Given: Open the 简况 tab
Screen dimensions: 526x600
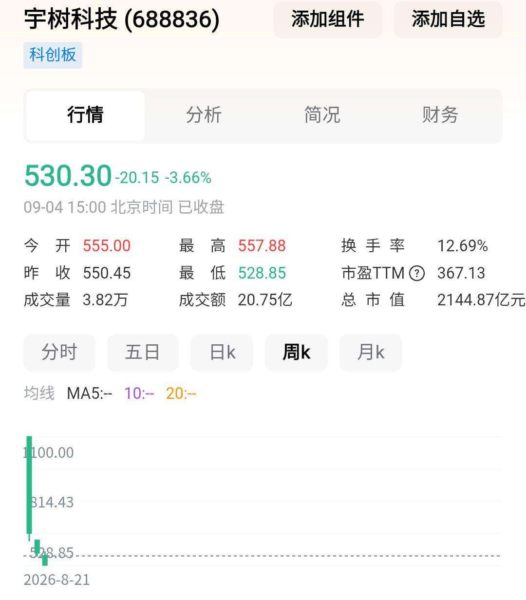Looking at the screenshot, I should [x=322, y=115].
